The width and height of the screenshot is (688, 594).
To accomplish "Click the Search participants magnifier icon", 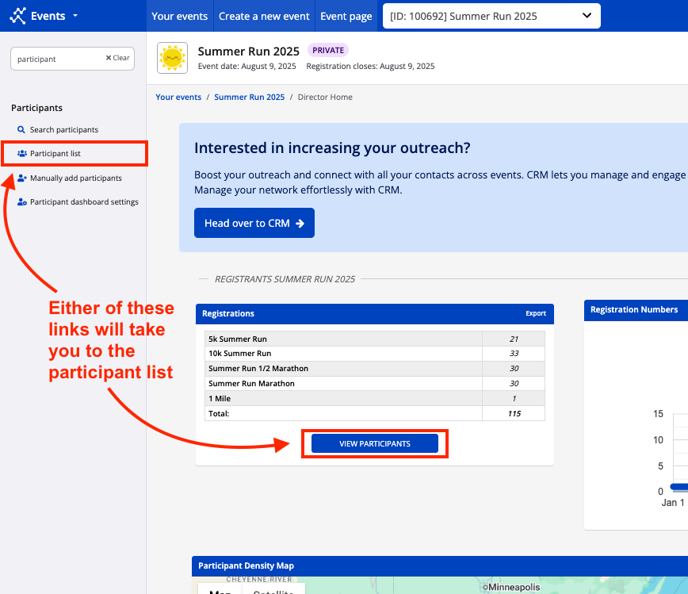I will (x=21, y=130).
